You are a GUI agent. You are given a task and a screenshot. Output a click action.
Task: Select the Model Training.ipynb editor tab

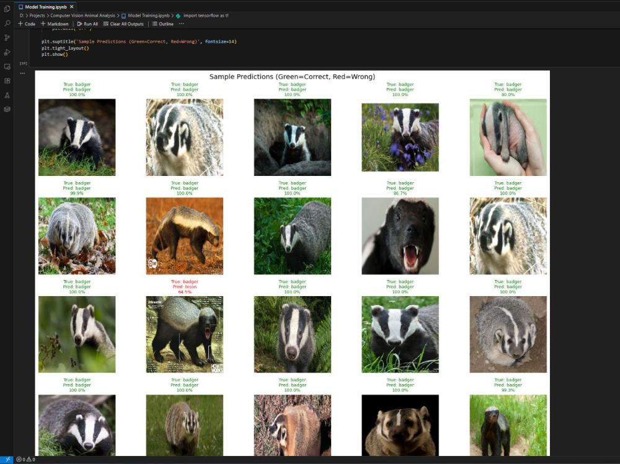[46, 7]
